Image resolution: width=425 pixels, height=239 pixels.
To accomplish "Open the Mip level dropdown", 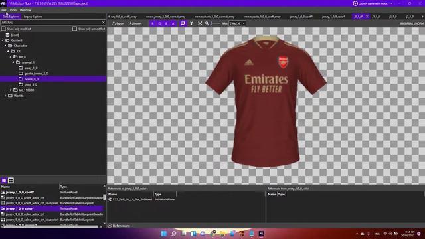I will pyautogui.click(x=238, y=23).
